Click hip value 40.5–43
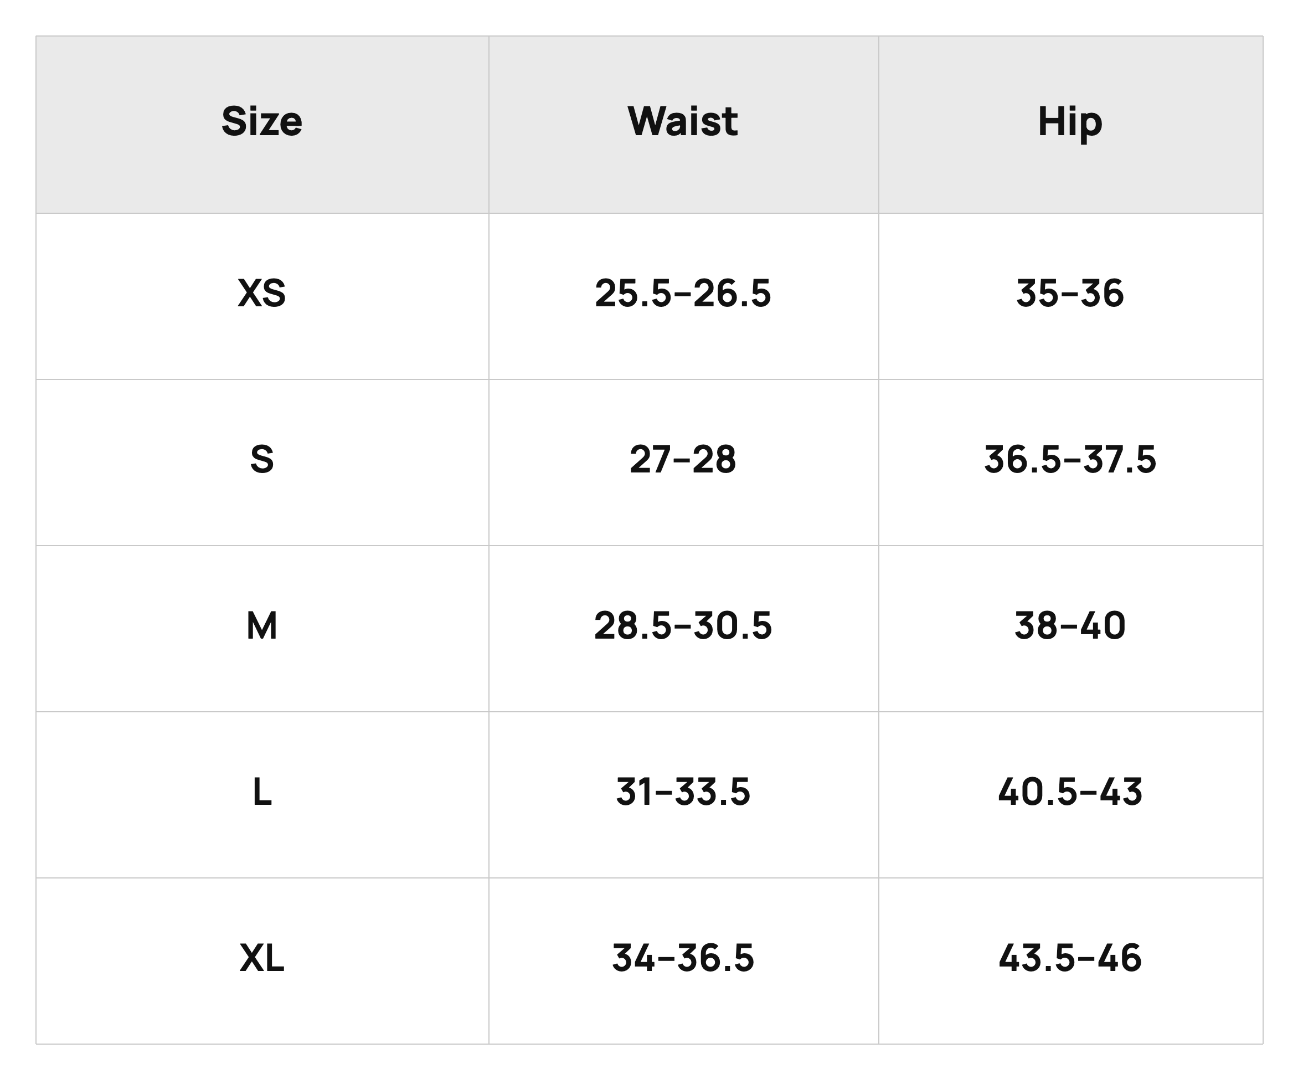1298x1079 pixels. tap(1070, 792)
